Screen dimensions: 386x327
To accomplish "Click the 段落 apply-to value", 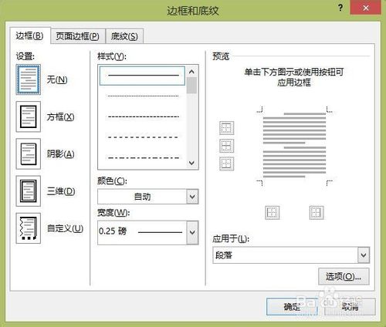I will 224,255.
